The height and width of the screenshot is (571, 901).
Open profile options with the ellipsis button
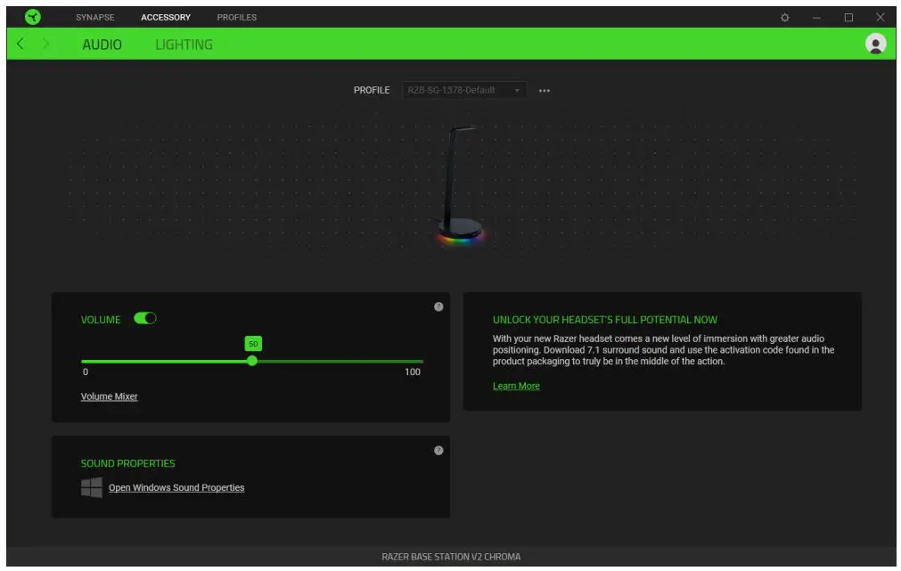(545, 89)
